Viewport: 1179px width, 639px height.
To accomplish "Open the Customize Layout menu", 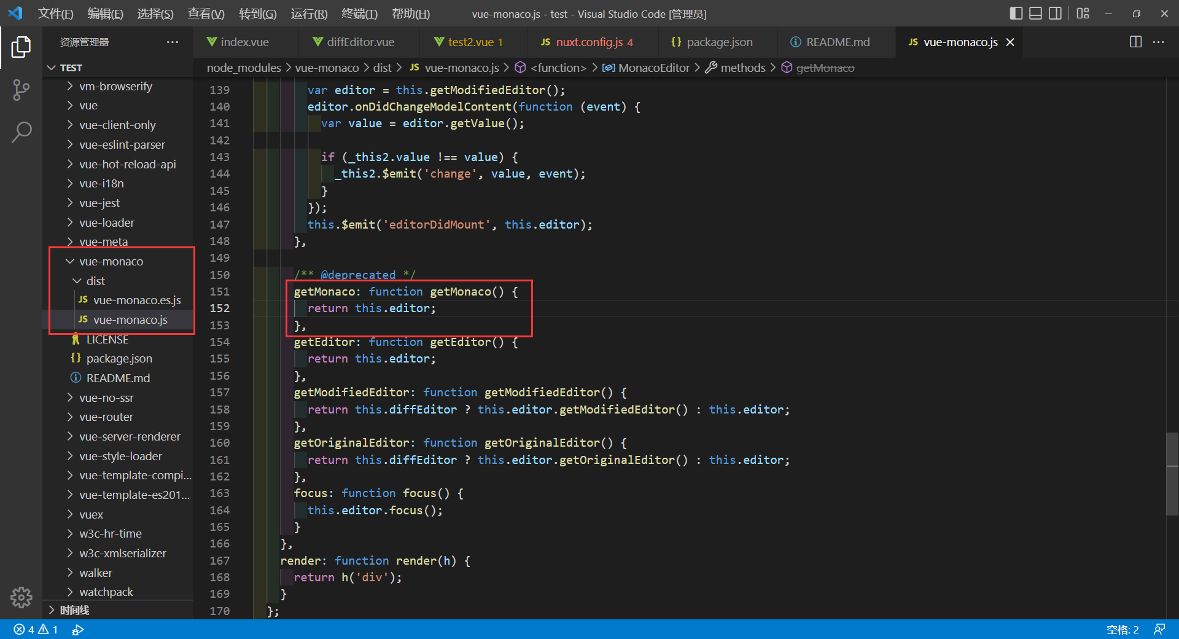I will pyautogui.click(x=1083, y=14).
